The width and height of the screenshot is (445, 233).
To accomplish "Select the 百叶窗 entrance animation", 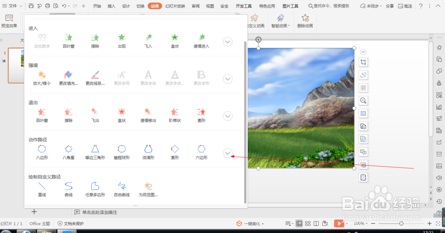I will coord(69,41).
